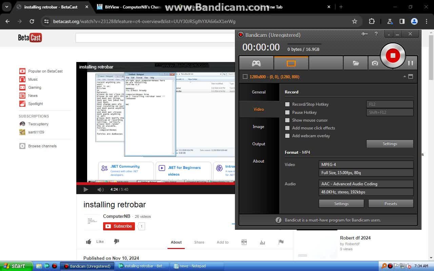Image resolution: width=434 pixels, height=271 pixels.
Task: Go back in Chrome
Action: pos(7,21)
